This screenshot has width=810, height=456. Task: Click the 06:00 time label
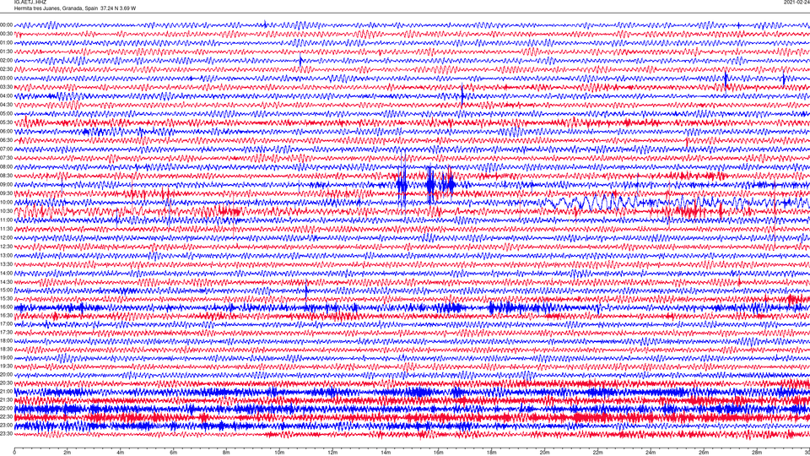[6, 131]
